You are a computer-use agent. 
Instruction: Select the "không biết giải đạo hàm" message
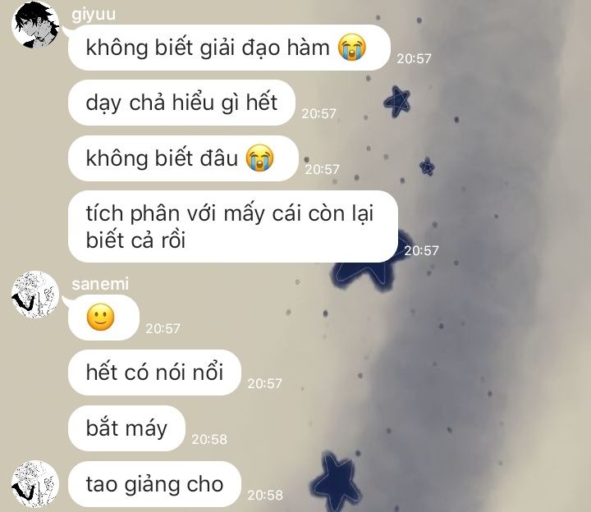[229, 48]
